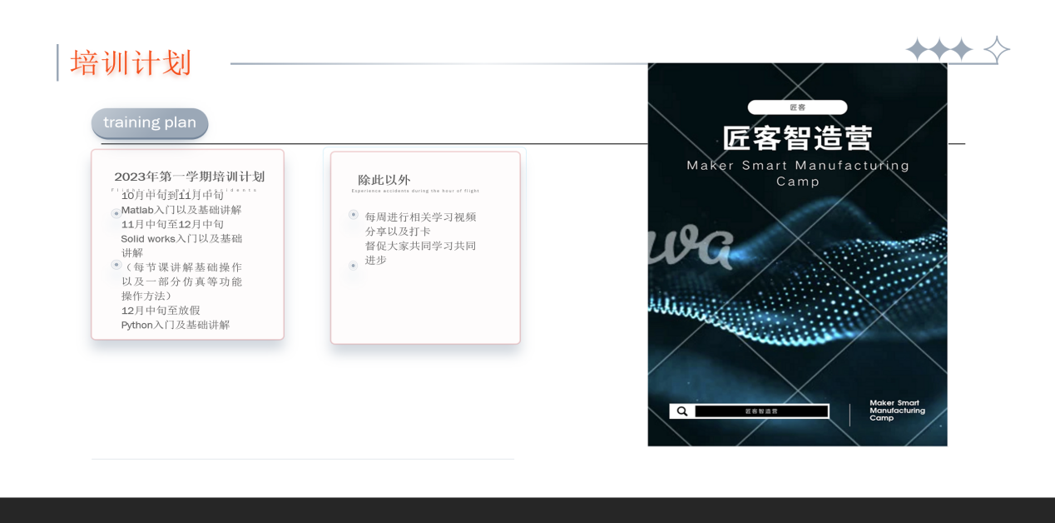This screenshot has width=1055, height=523.
Task: Click the top bullet dot in 2023 plan card
Action: pyautogui.click(x=116, y=214)
